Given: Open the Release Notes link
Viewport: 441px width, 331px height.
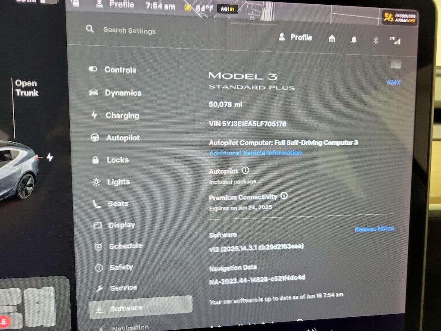Looking at the screenshot, I should tap(374, 229).
